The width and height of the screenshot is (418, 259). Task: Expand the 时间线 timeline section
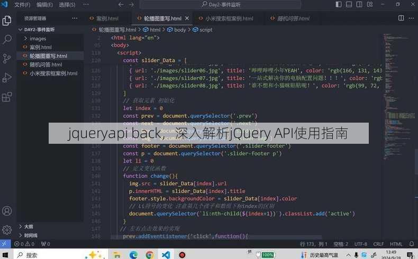[28, 235]
